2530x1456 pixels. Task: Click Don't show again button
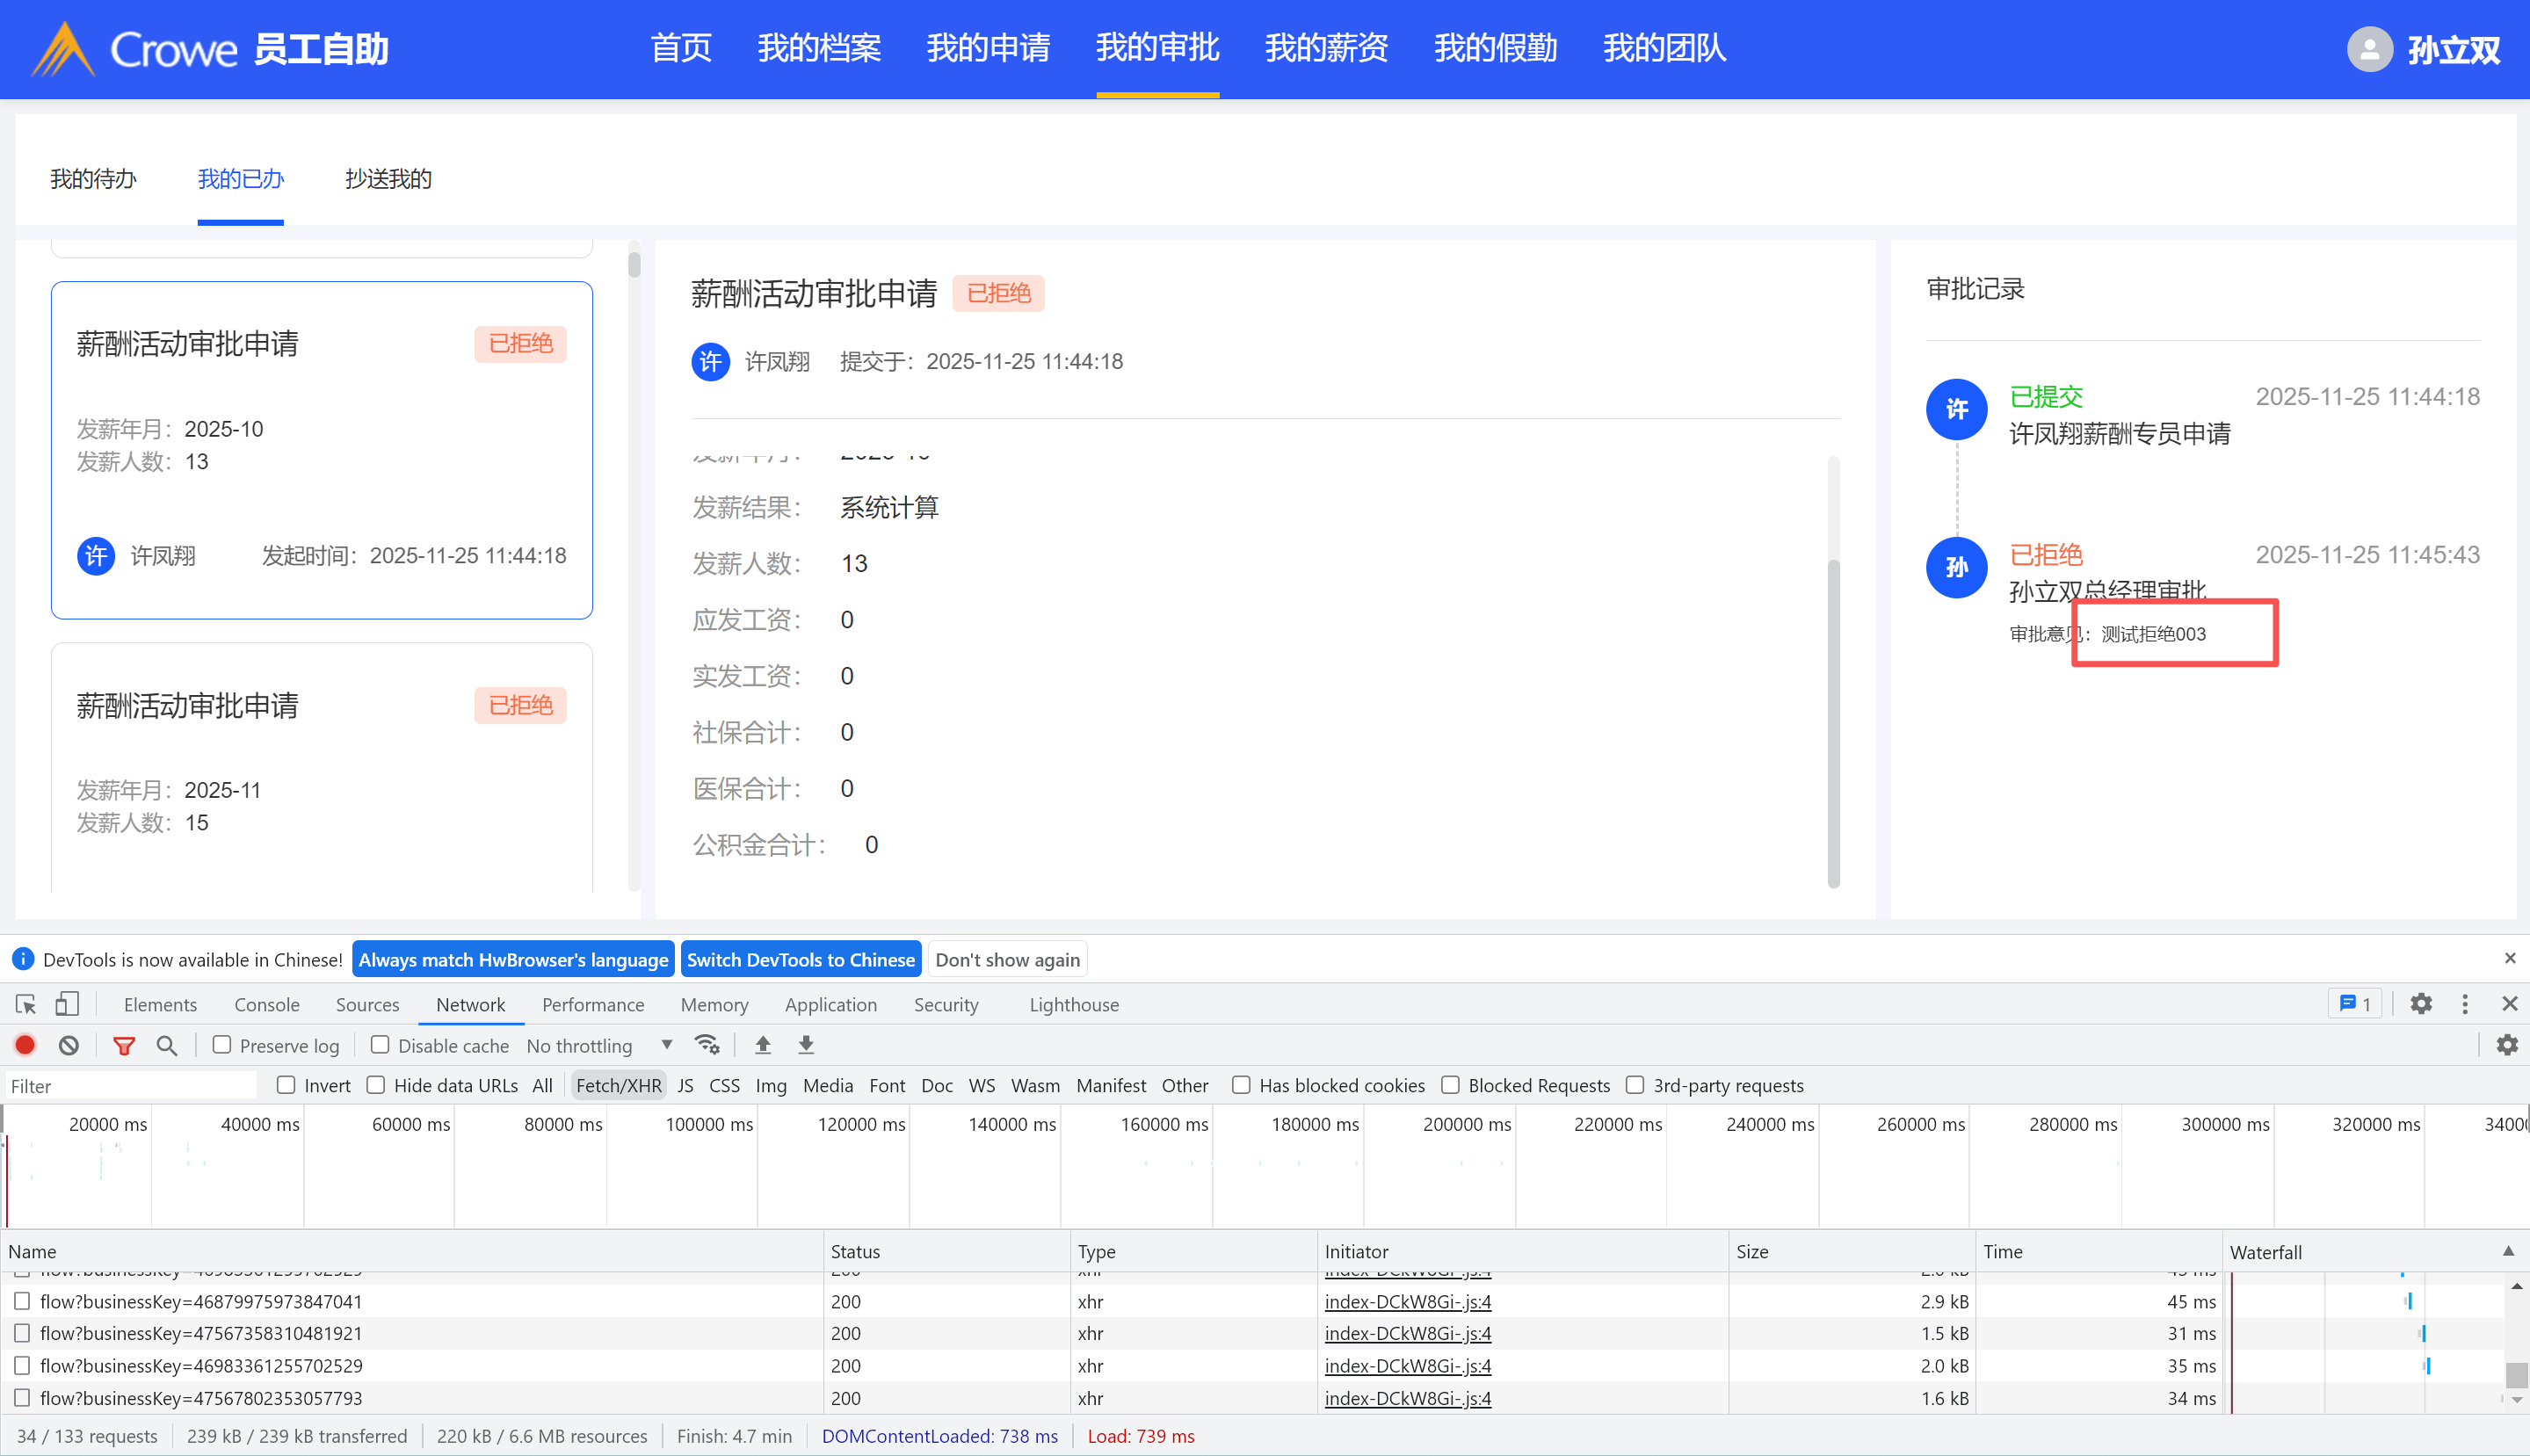click(x=1007, y=960)
